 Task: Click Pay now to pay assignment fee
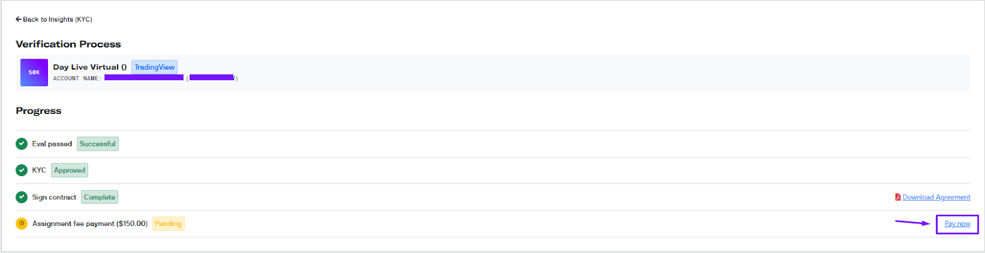point(957,224)
